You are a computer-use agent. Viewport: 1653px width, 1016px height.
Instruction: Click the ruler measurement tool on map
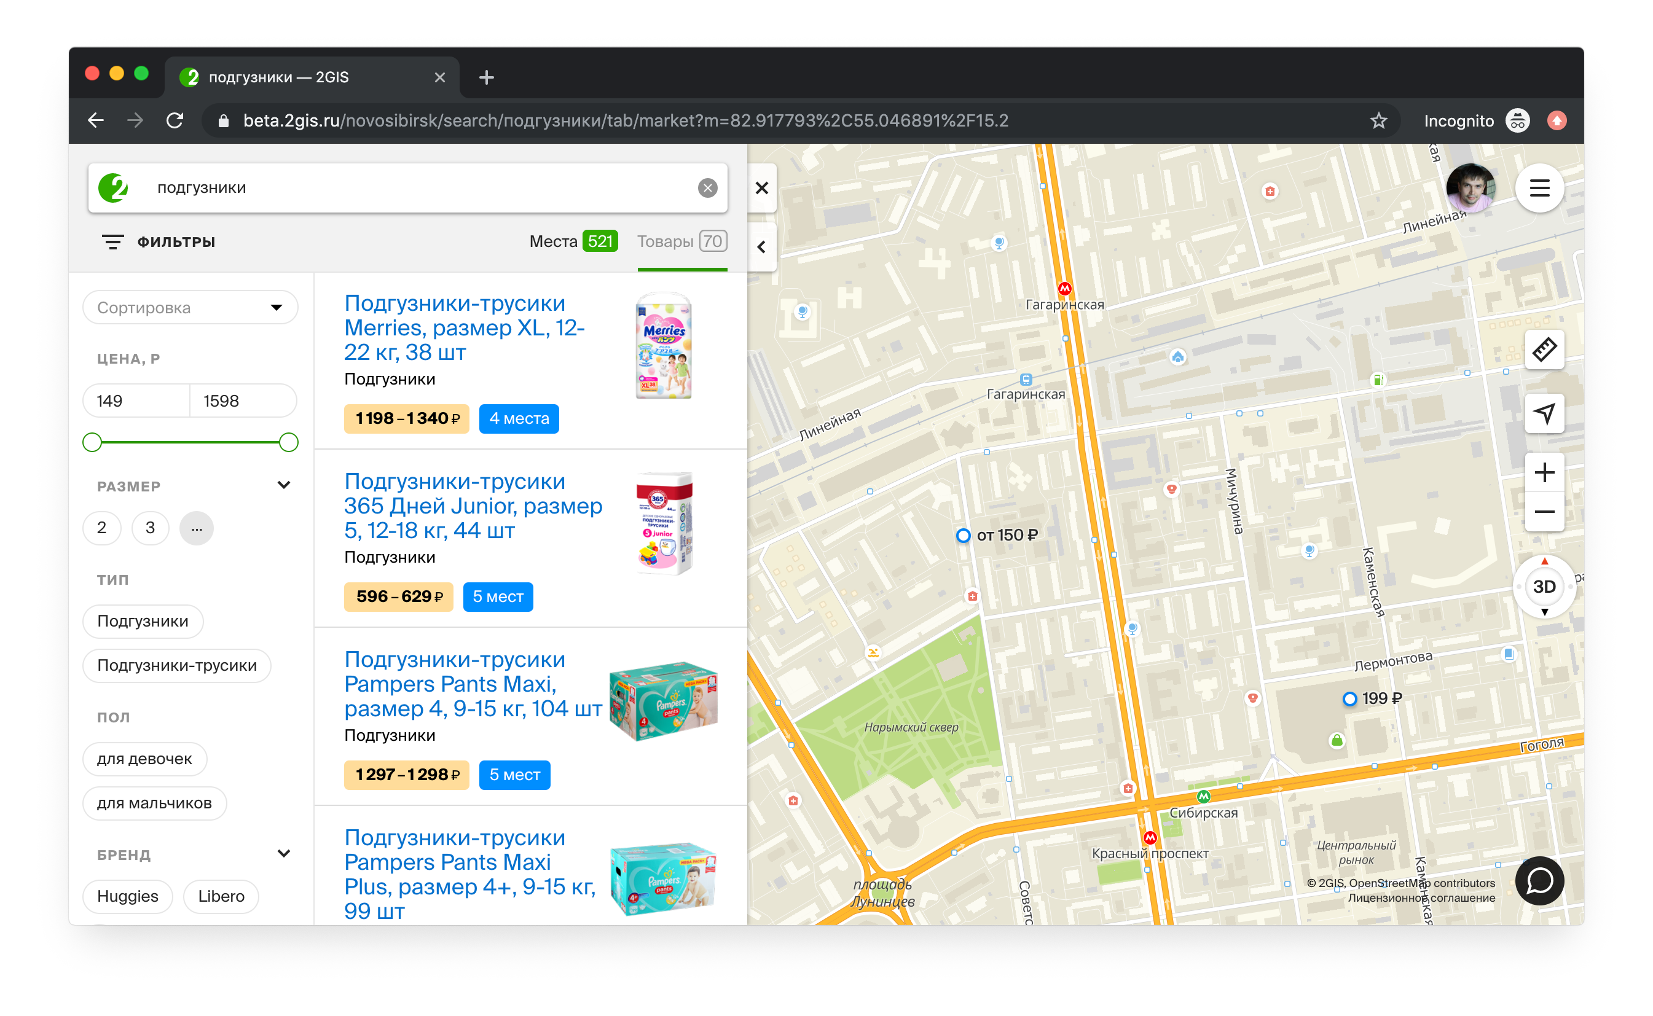click(1544, 350)
